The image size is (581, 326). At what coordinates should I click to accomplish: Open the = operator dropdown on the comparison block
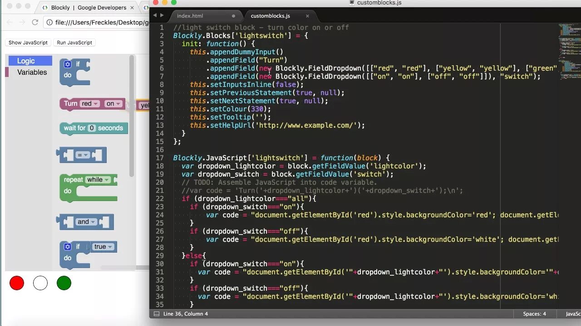coord(82,155)
